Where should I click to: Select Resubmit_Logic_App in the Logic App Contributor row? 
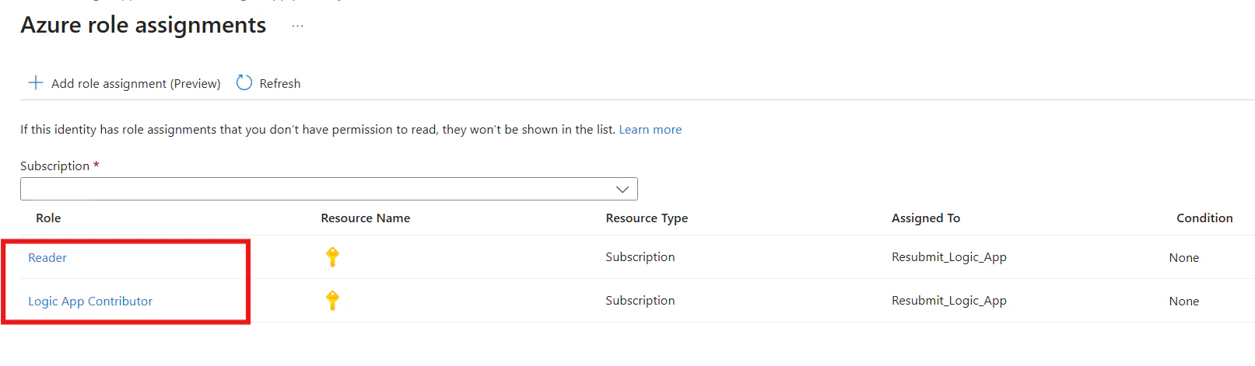(949, 301)
